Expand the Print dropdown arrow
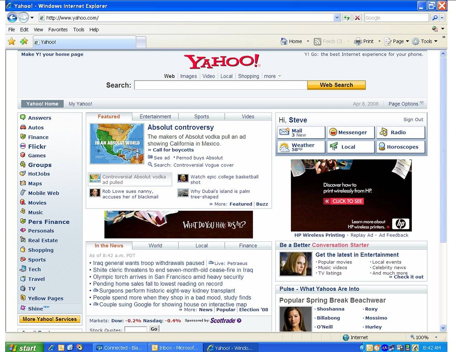The height and width of the screenshot is (352, 456). pos(379,41)
